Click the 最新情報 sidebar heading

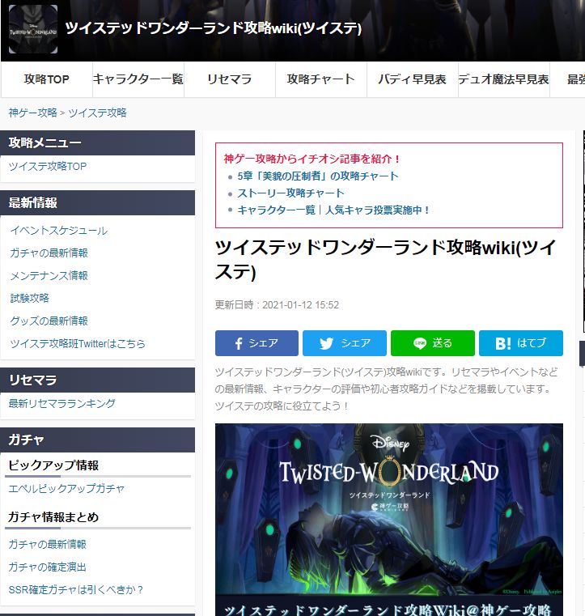pos(98,202)
